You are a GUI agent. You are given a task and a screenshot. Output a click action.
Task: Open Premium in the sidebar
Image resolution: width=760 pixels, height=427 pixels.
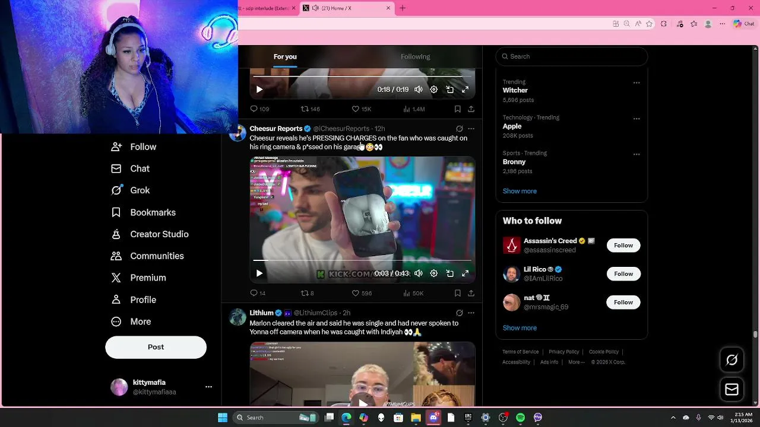[138, 278]
